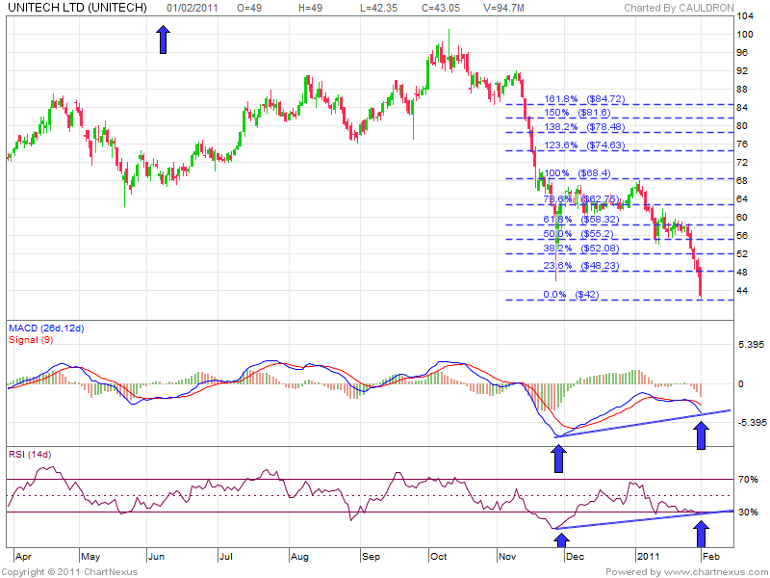Image resolution: width=770 pixels, height=578 pixels.
Task: Click the MACD (26d,12d) indicator label
Action: click(45, 329)
